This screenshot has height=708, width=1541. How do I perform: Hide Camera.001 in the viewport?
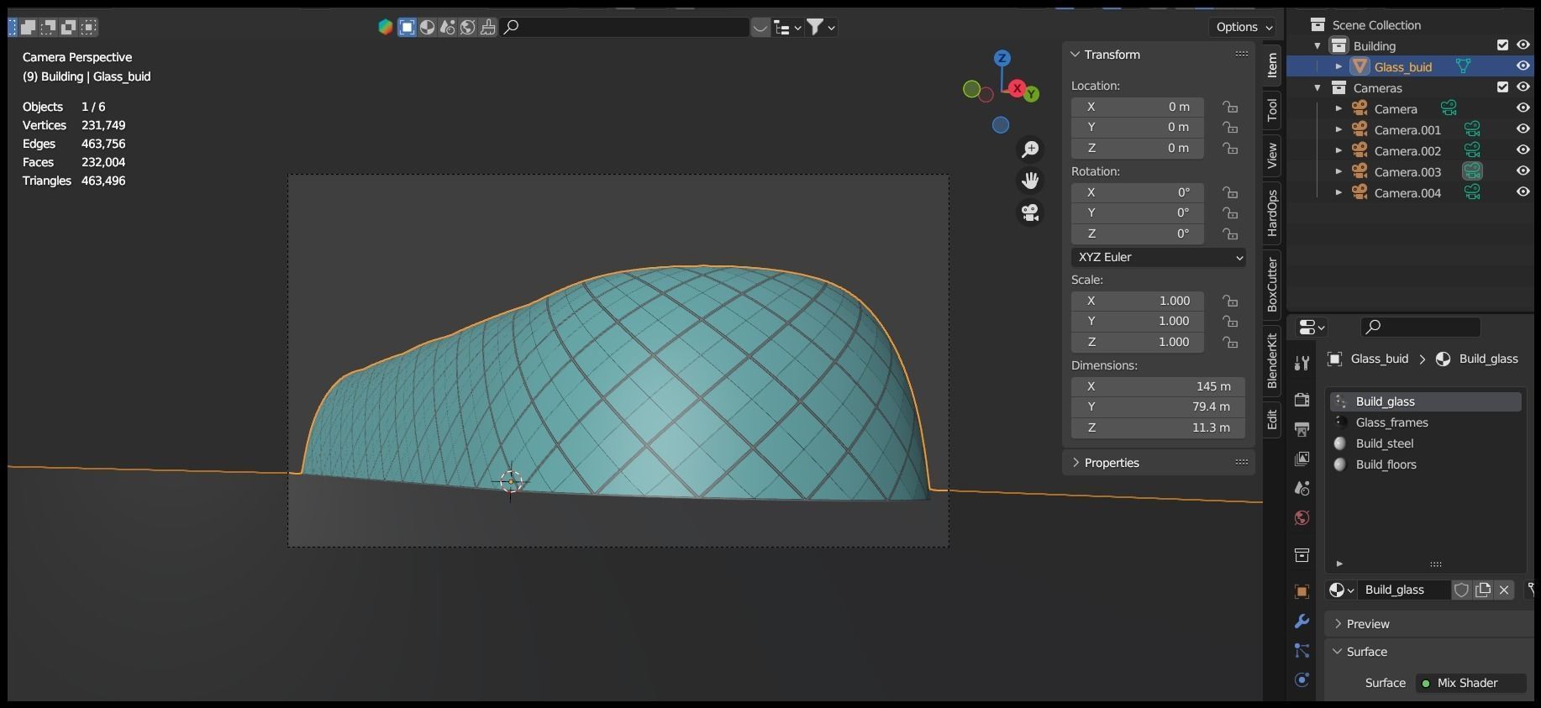(x=1523, y=129)
